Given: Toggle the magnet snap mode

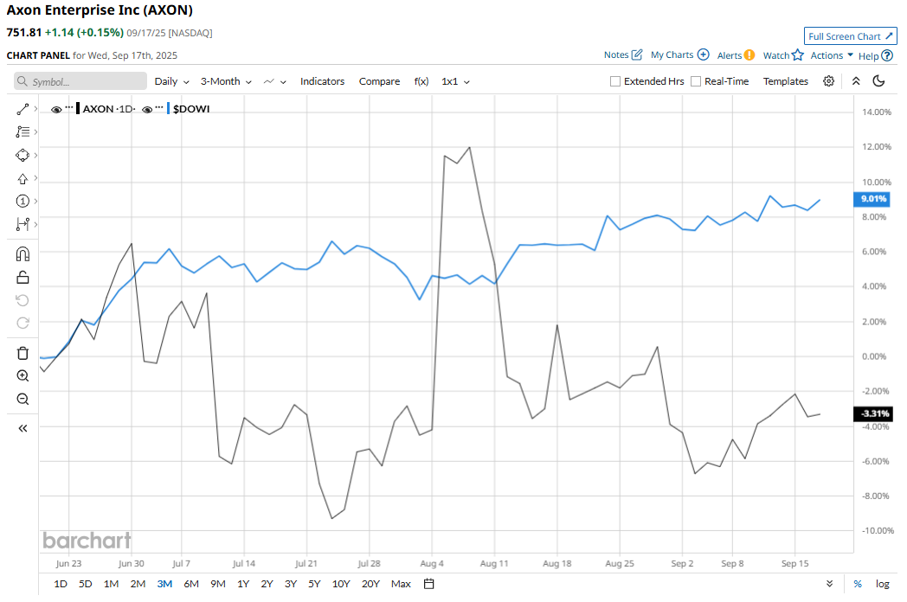Looking at the screenshot, I should 23,254.
